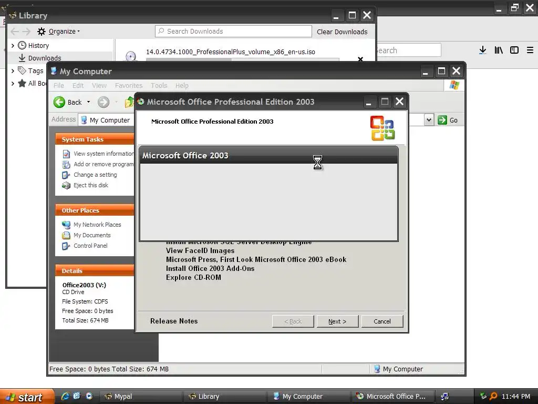Click Clear Downloads in Library

tap(342, 32)
